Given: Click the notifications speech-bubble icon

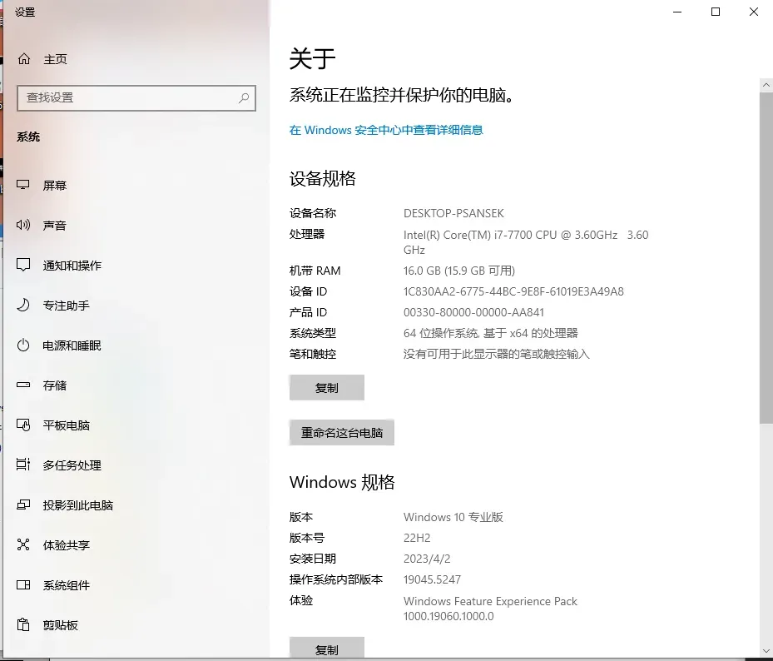Looking at the screenshot, I should (x=23, y=265).
